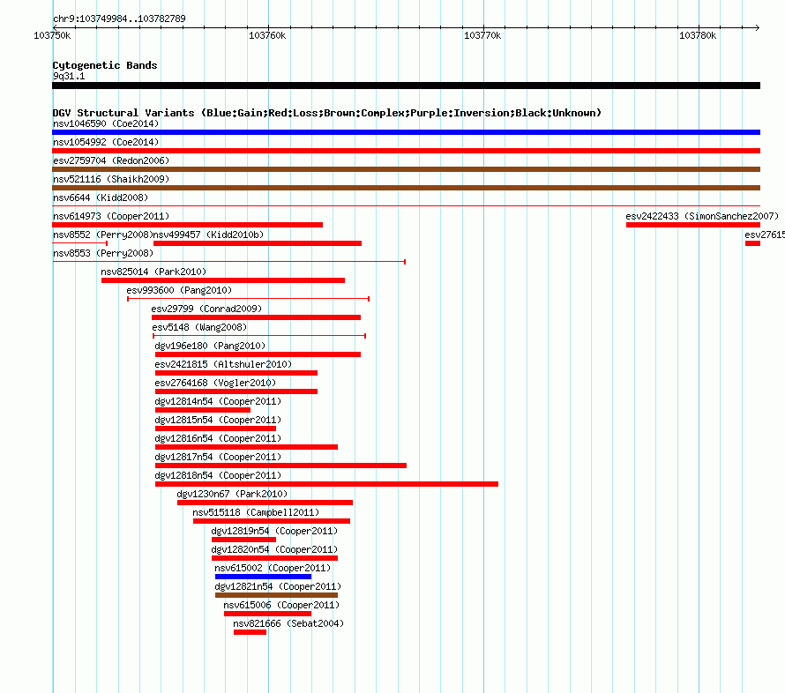Open the esv993600 (Pang2010) label
Screen dimensions: 785x693
pos(179,290)
